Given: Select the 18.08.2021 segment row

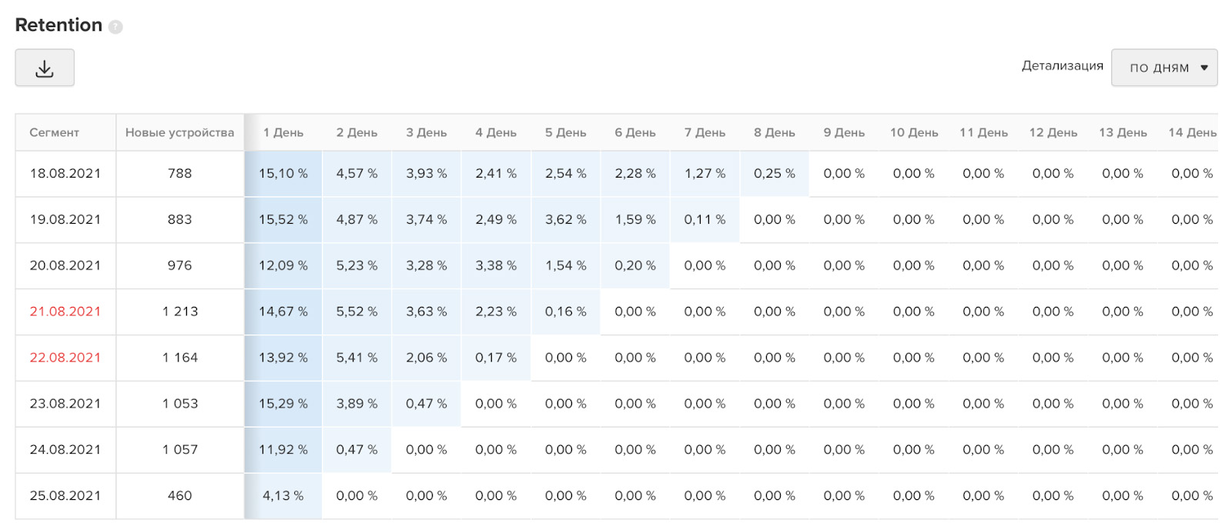Looking at the screenshot, I should (x=617, y=174).
